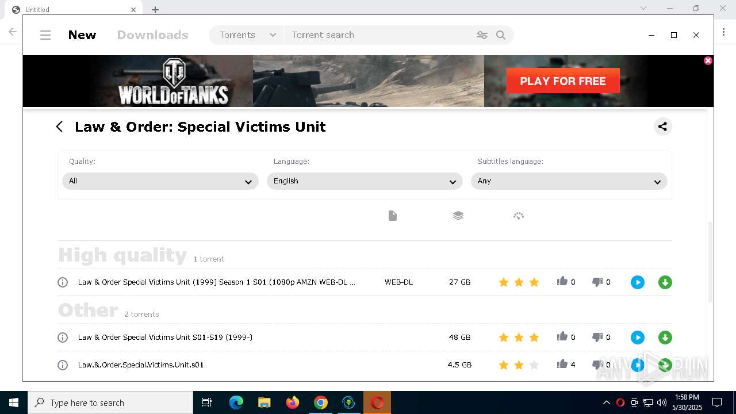Show info for Law.&.Order...s01 torrent
Screen dimensions: 736x414
click(63, 365)
